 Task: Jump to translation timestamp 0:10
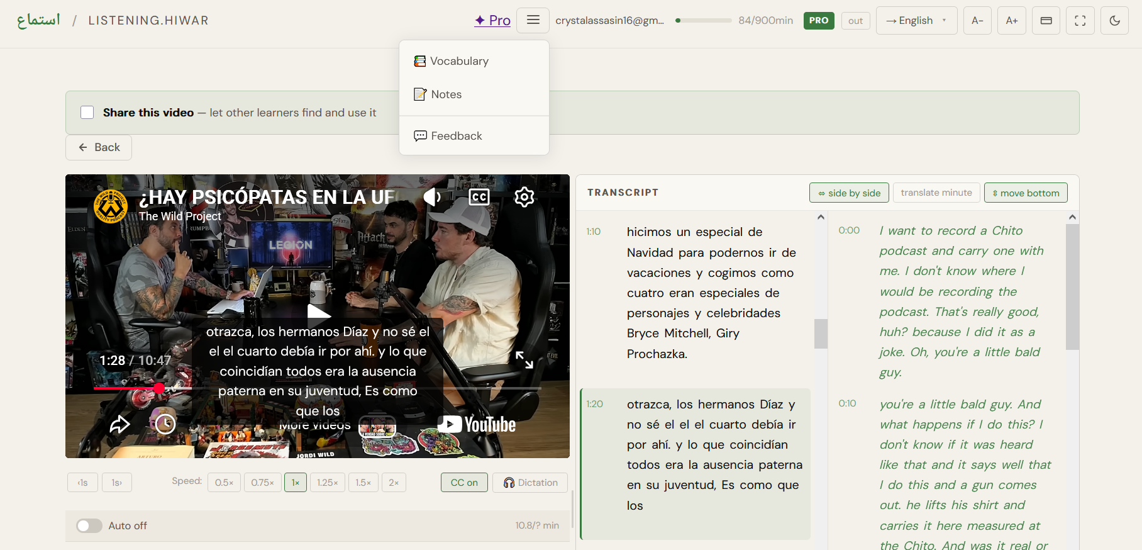847,403
